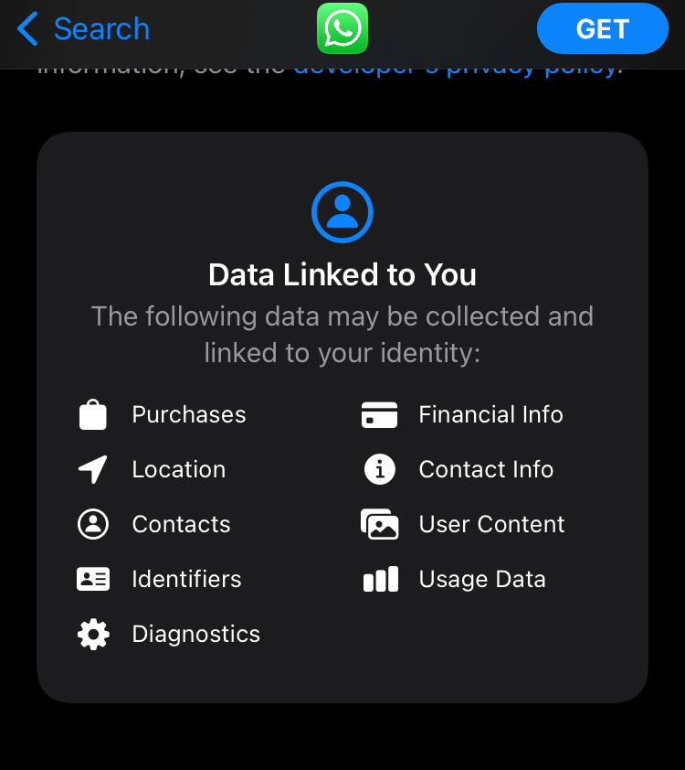
Task: Tap the Identifiers label
Action: [x=186, y=579]
